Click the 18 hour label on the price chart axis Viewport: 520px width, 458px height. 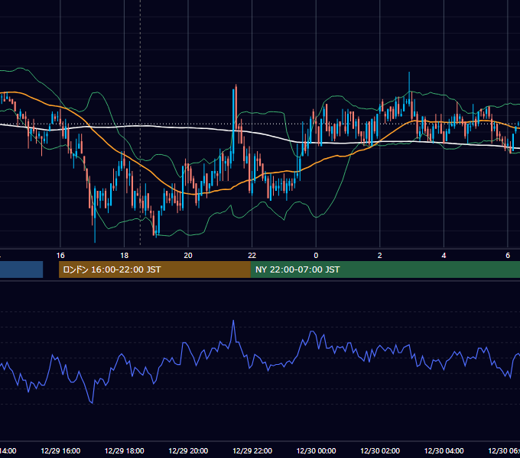(125, 256)
